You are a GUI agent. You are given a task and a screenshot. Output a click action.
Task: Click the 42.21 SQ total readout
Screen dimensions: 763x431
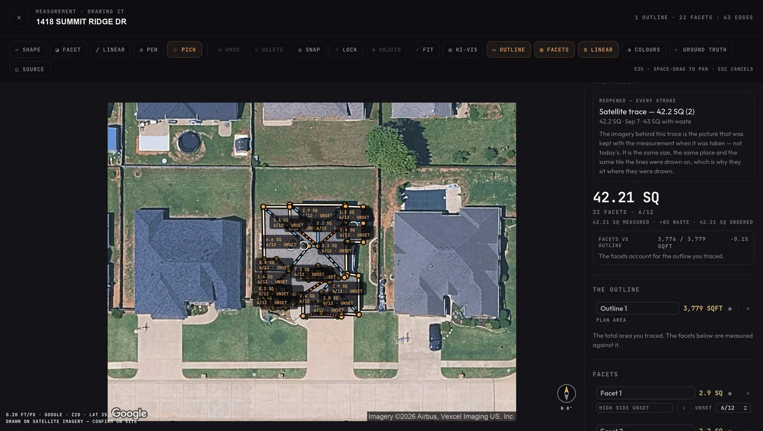point(626,197)
